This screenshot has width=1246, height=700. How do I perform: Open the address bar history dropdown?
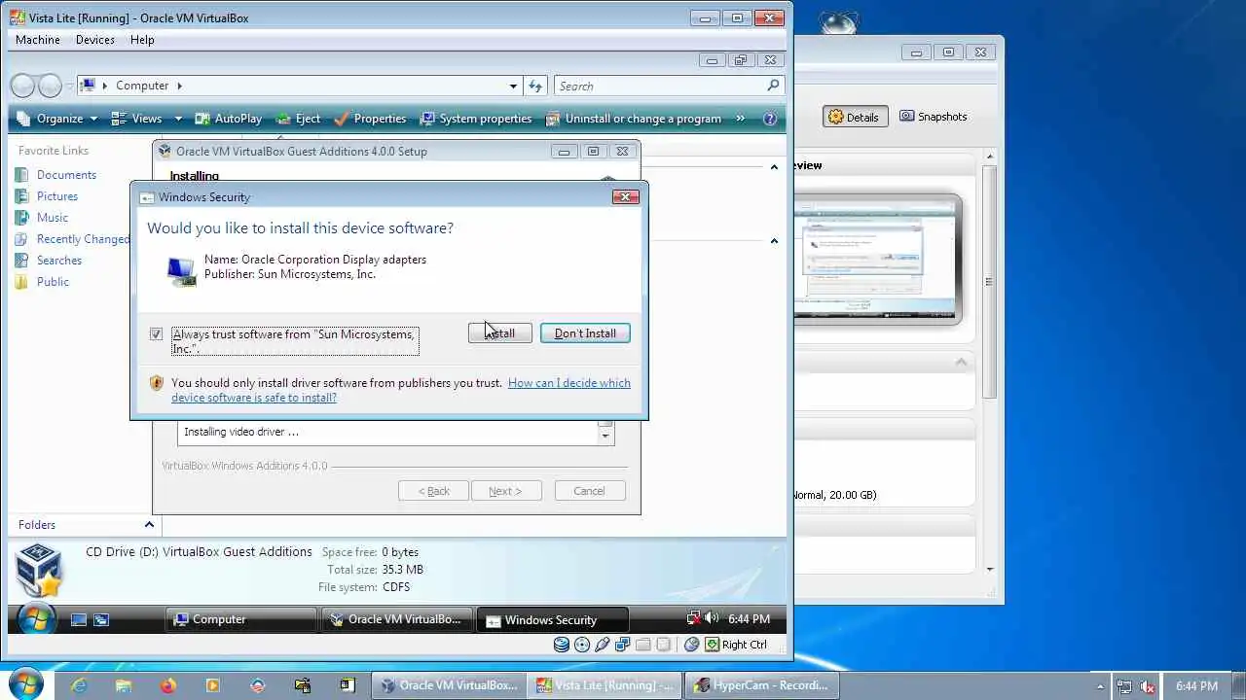pos(513,86)
